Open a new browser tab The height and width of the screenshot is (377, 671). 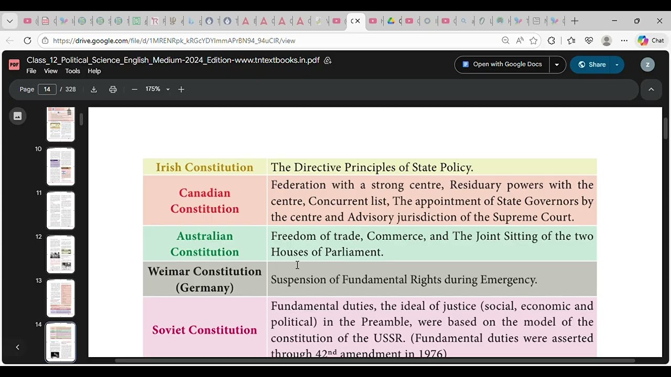click(x=575, y=21)
